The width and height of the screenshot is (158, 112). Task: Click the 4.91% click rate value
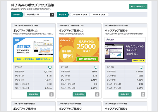(x=48, y=80)
